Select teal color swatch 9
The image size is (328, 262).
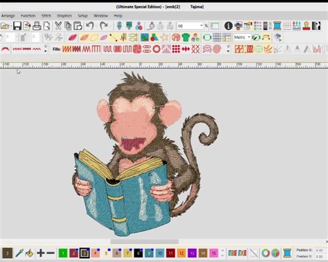pos(149,253)
